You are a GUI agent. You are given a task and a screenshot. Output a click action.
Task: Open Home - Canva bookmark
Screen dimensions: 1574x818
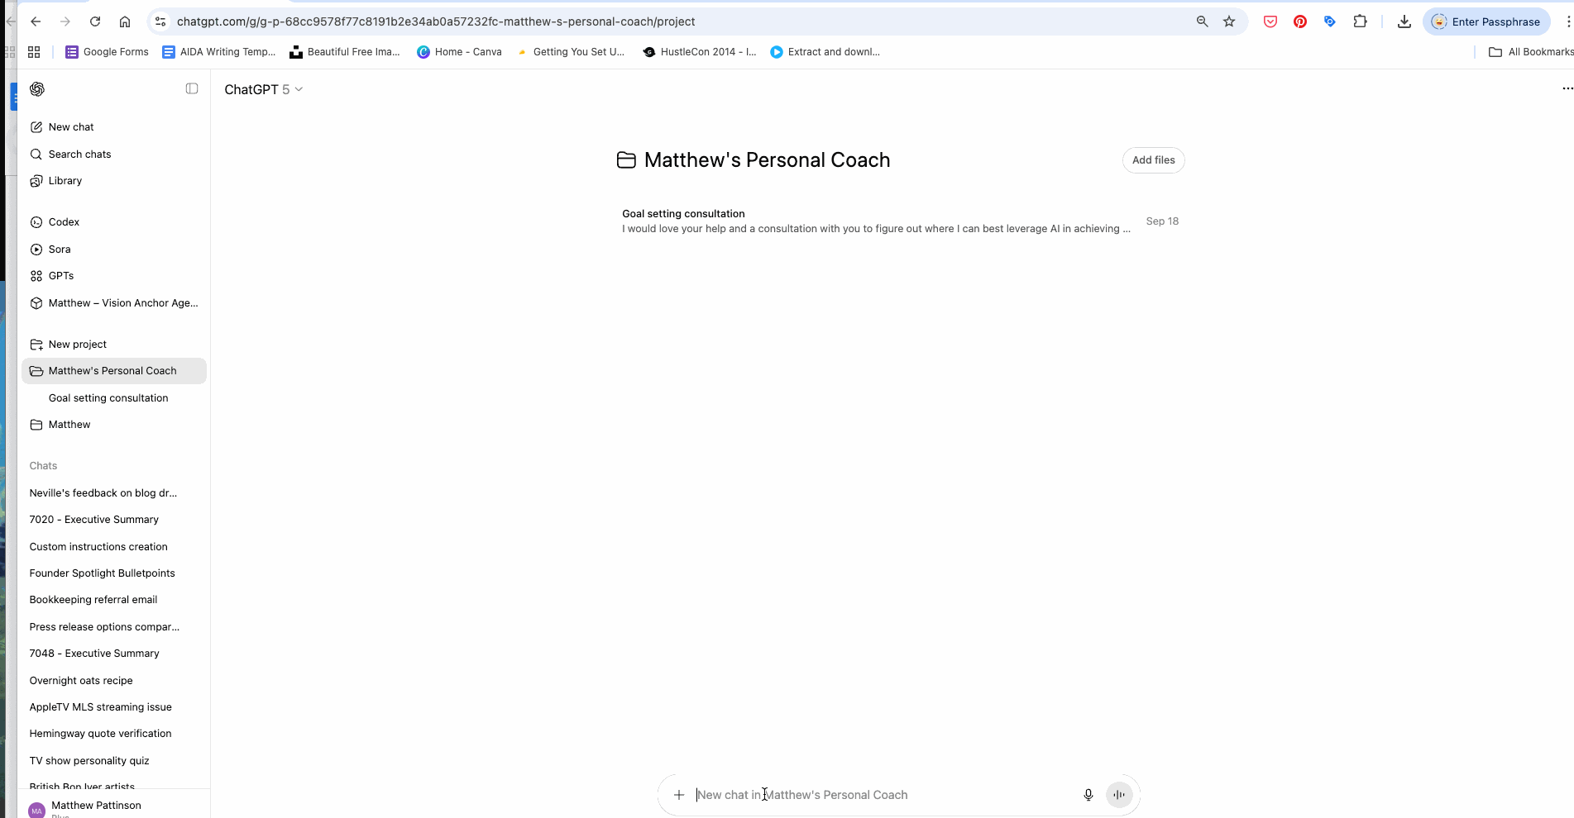point(459,52)
